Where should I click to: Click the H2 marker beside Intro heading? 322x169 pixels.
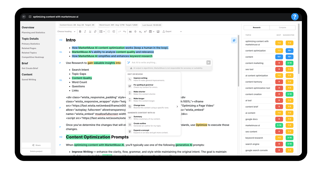(x=61, y=40)
